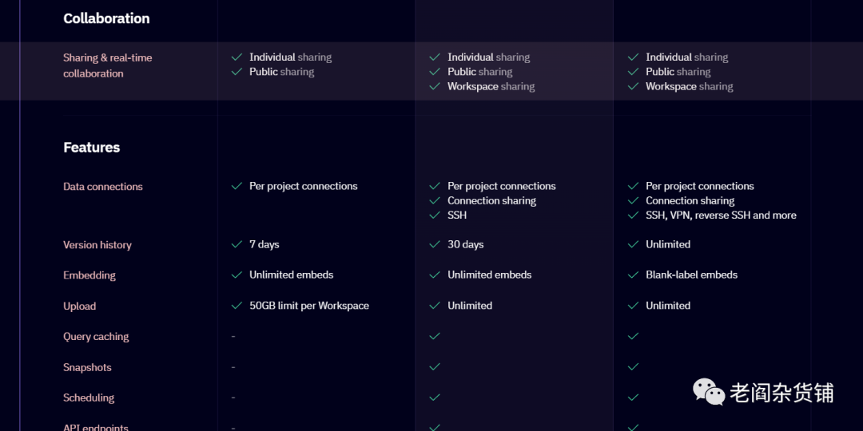Select the 'Query caching' row label
This screenshot has height=431, width=863.
96,337
